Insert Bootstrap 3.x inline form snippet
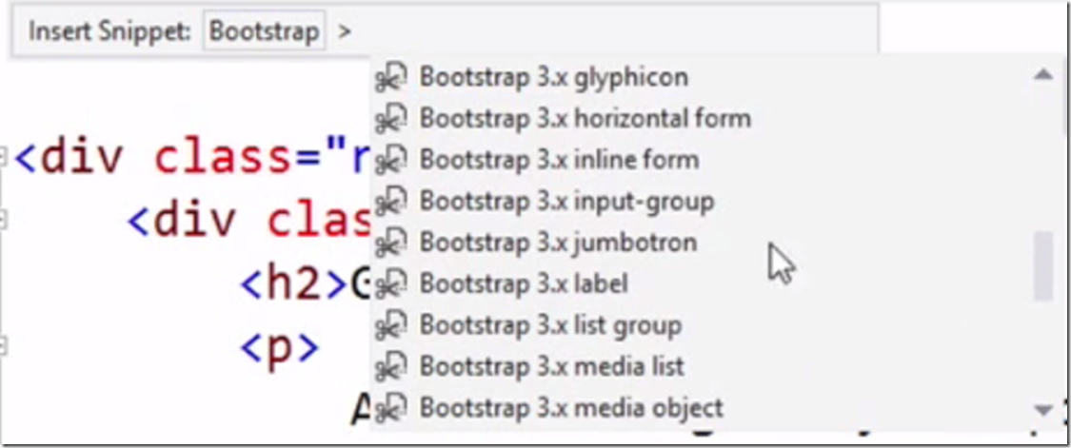This screenshot has height=448, width=1071. tap(560, 161)
